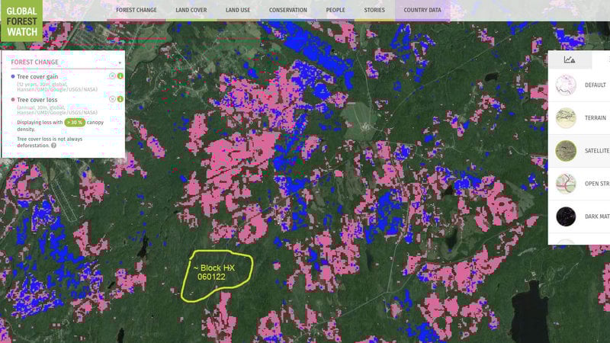Open the Conservation menu
The image size is (610, 343).
click(288, 11)
